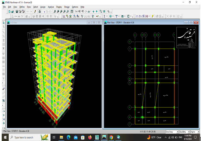Click the Move Up in List arrow
201x141 pixels.
tap(93, 11)
